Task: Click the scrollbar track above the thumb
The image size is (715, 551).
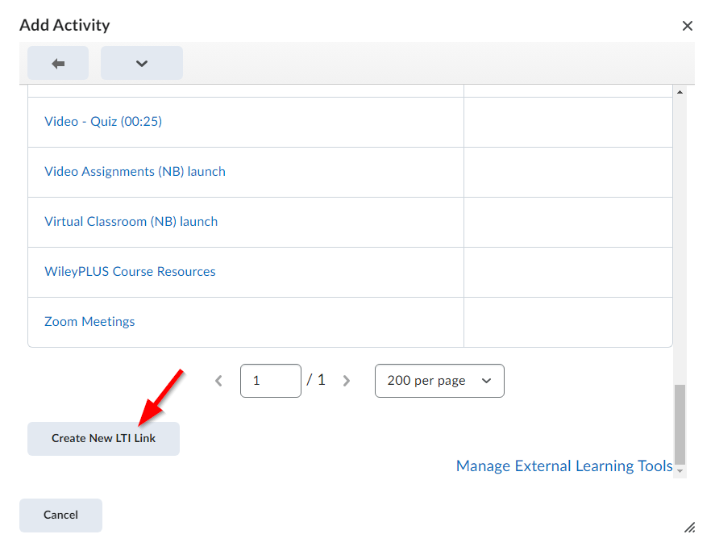Action: click(680, 242)
